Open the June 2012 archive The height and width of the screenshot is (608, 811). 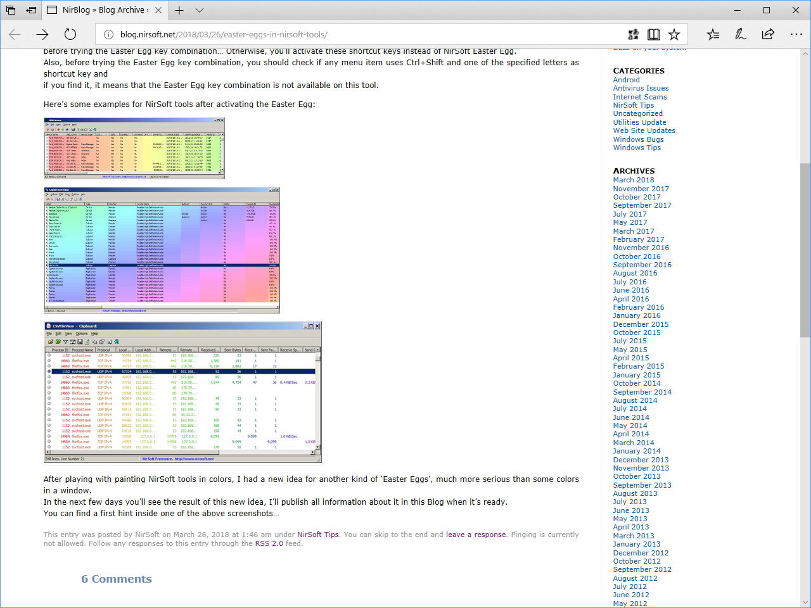631,595
